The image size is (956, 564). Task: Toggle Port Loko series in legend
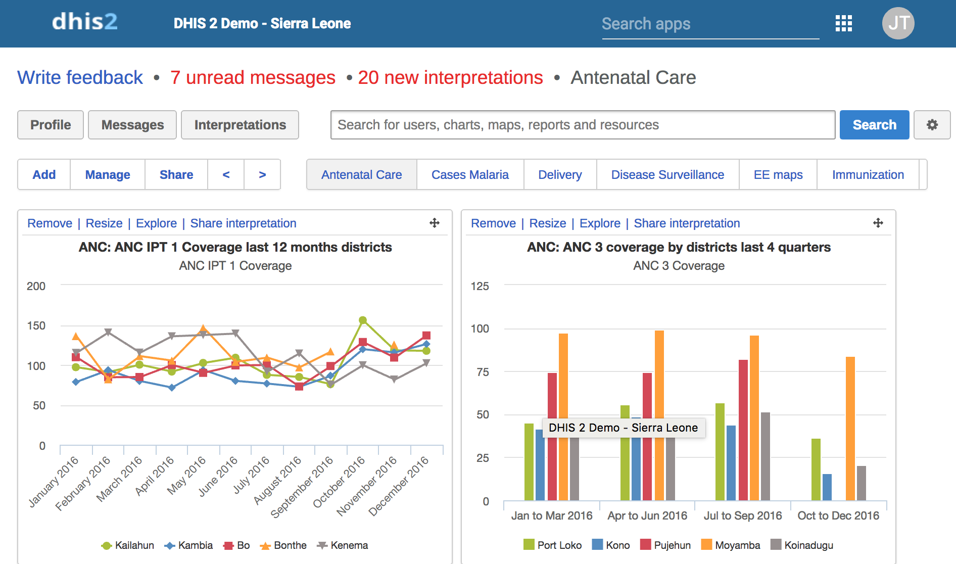553,545
